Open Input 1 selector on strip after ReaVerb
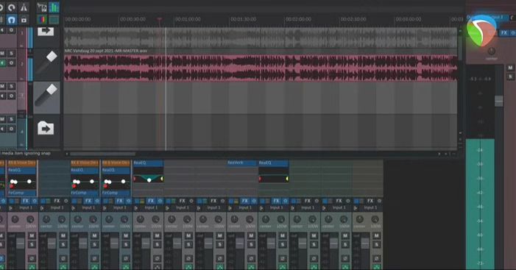 tap(277, 208)
